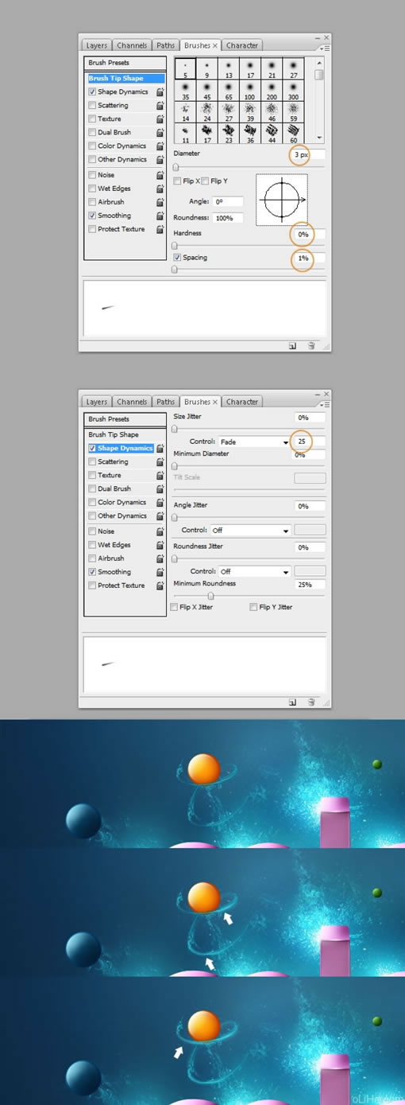Screen dimensions: 405x1105
Task: Open Brush Presets in panel showing Hardness
Action: coord(125,63)
